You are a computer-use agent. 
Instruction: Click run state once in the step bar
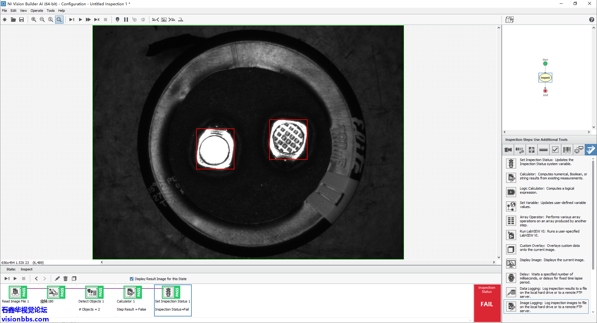tap(7, 279)
